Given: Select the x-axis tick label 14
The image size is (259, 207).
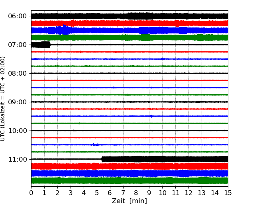Looking at the screenshot, I should coord(215,193).
